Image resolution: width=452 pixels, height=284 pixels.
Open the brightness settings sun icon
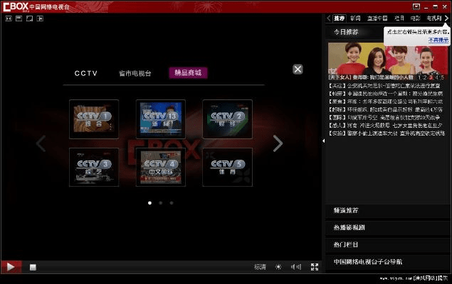[x=278, y=267]
